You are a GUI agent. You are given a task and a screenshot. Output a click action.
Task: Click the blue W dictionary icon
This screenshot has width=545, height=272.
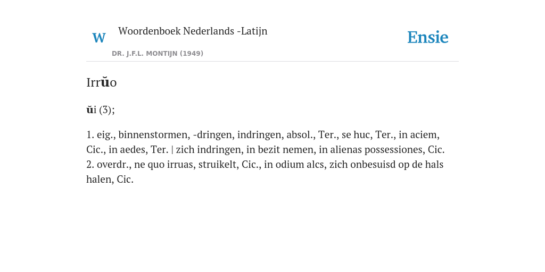(98, 38)
